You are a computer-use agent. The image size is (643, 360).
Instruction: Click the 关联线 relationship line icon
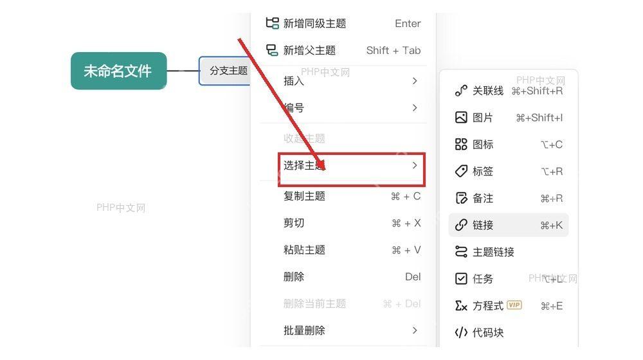click(461, 91)
